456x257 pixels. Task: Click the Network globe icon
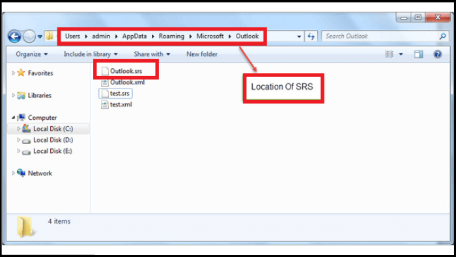pyautogui.click(x=21, y=173)
